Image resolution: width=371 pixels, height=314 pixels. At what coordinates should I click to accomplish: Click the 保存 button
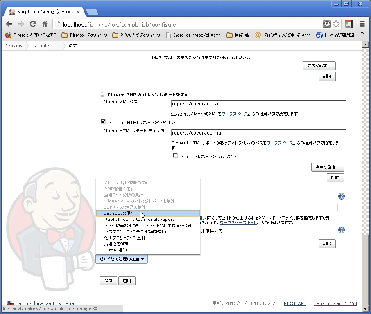click(109, 281)
